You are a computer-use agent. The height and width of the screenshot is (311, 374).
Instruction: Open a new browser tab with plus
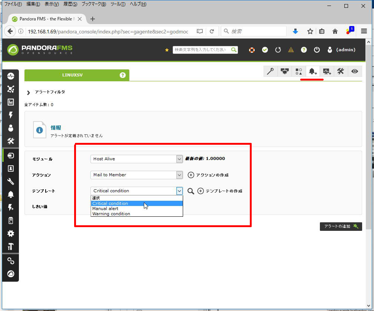coord(93,19)
